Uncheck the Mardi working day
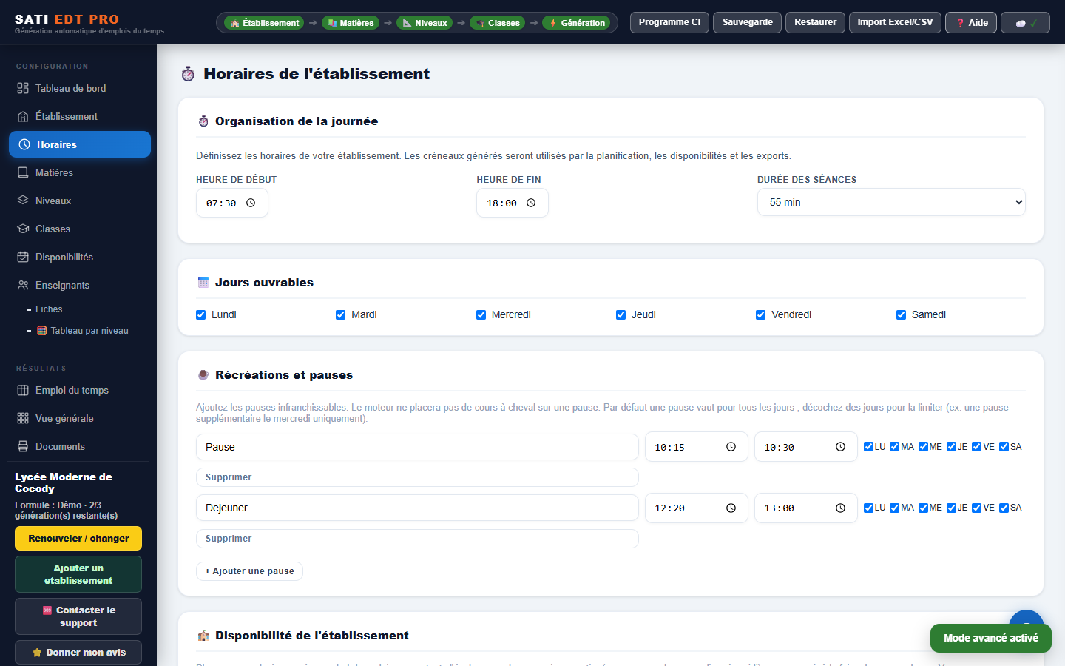Screen dimensions: 1065x666 [x=340, y=315]
